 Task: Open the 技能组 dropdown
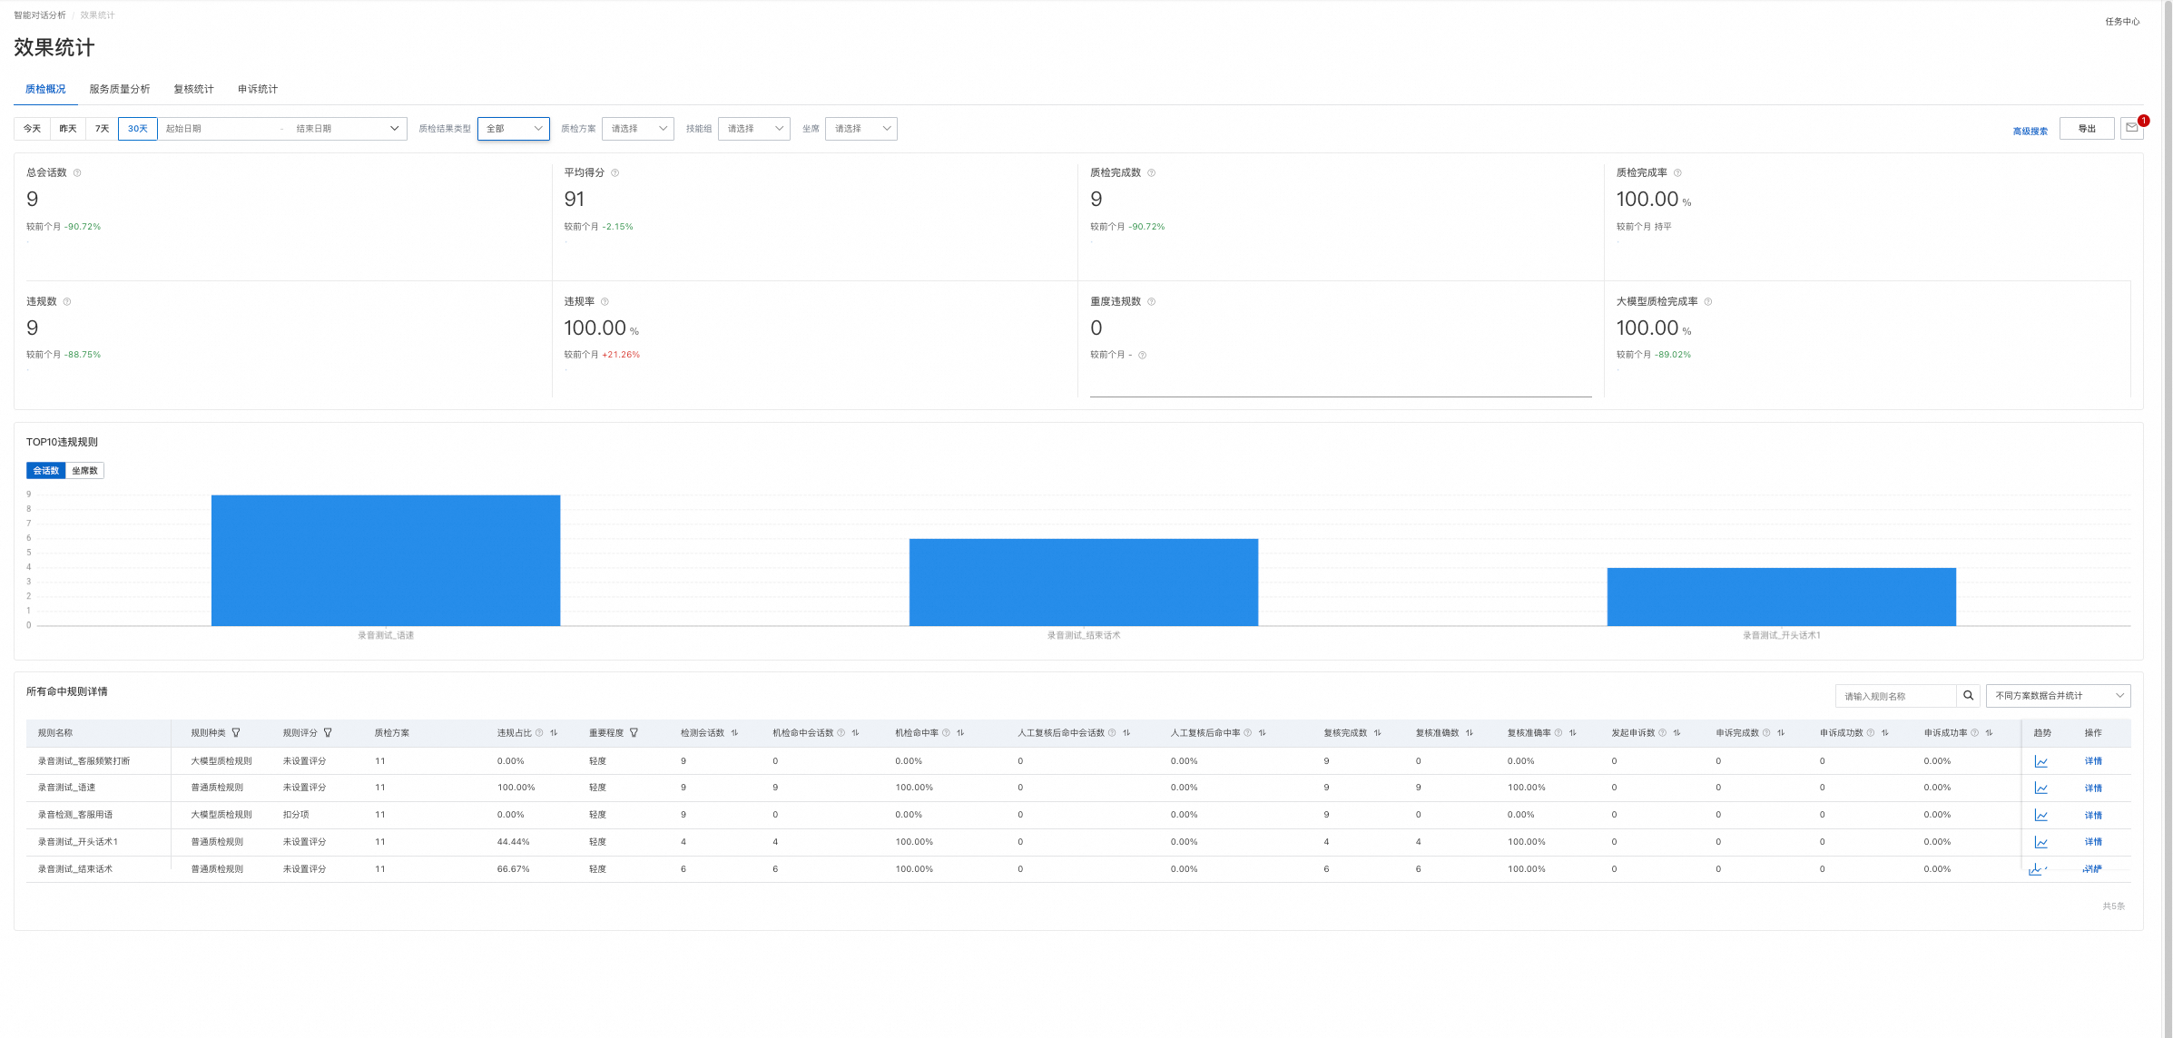coord(754,129)
